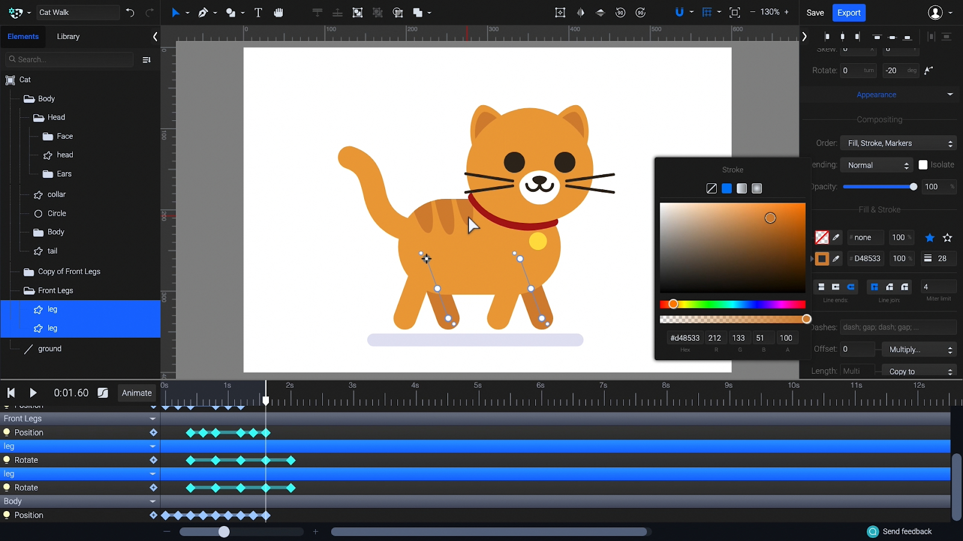Select the Shapes tool
963x541 pixels.
231,13
